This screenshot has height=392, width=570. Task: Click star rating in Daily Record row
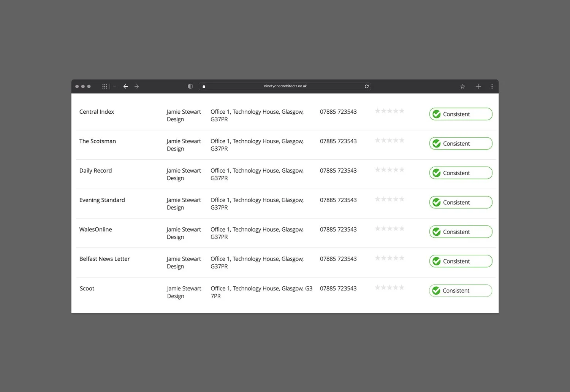(389, 170)
